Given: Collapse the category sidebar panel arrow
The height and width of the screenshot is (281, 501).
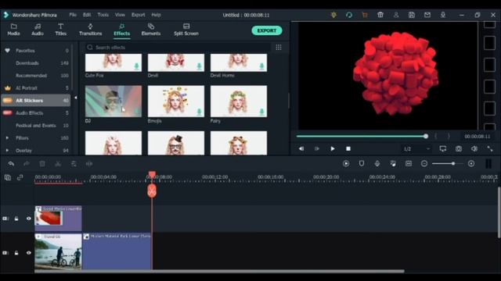Looking at the screenshot, I should click(x=75, y=98).
